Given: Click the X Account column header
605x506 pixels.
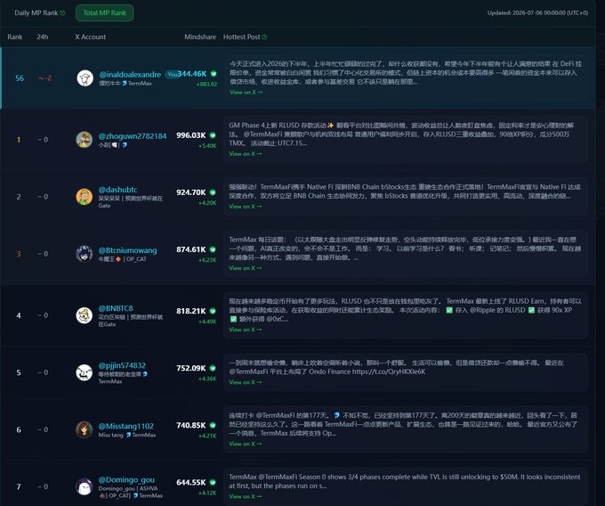Looking at the screenshot, I should (x=90, y=37).
